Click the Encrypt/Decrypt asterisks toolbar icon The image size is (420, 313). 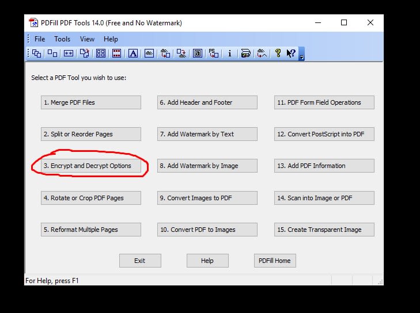(69, 54)
